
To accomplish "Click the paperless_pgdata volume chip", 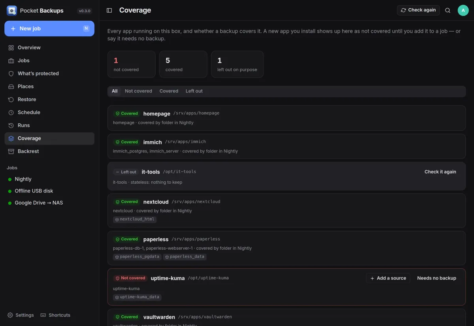I will 137,256.
